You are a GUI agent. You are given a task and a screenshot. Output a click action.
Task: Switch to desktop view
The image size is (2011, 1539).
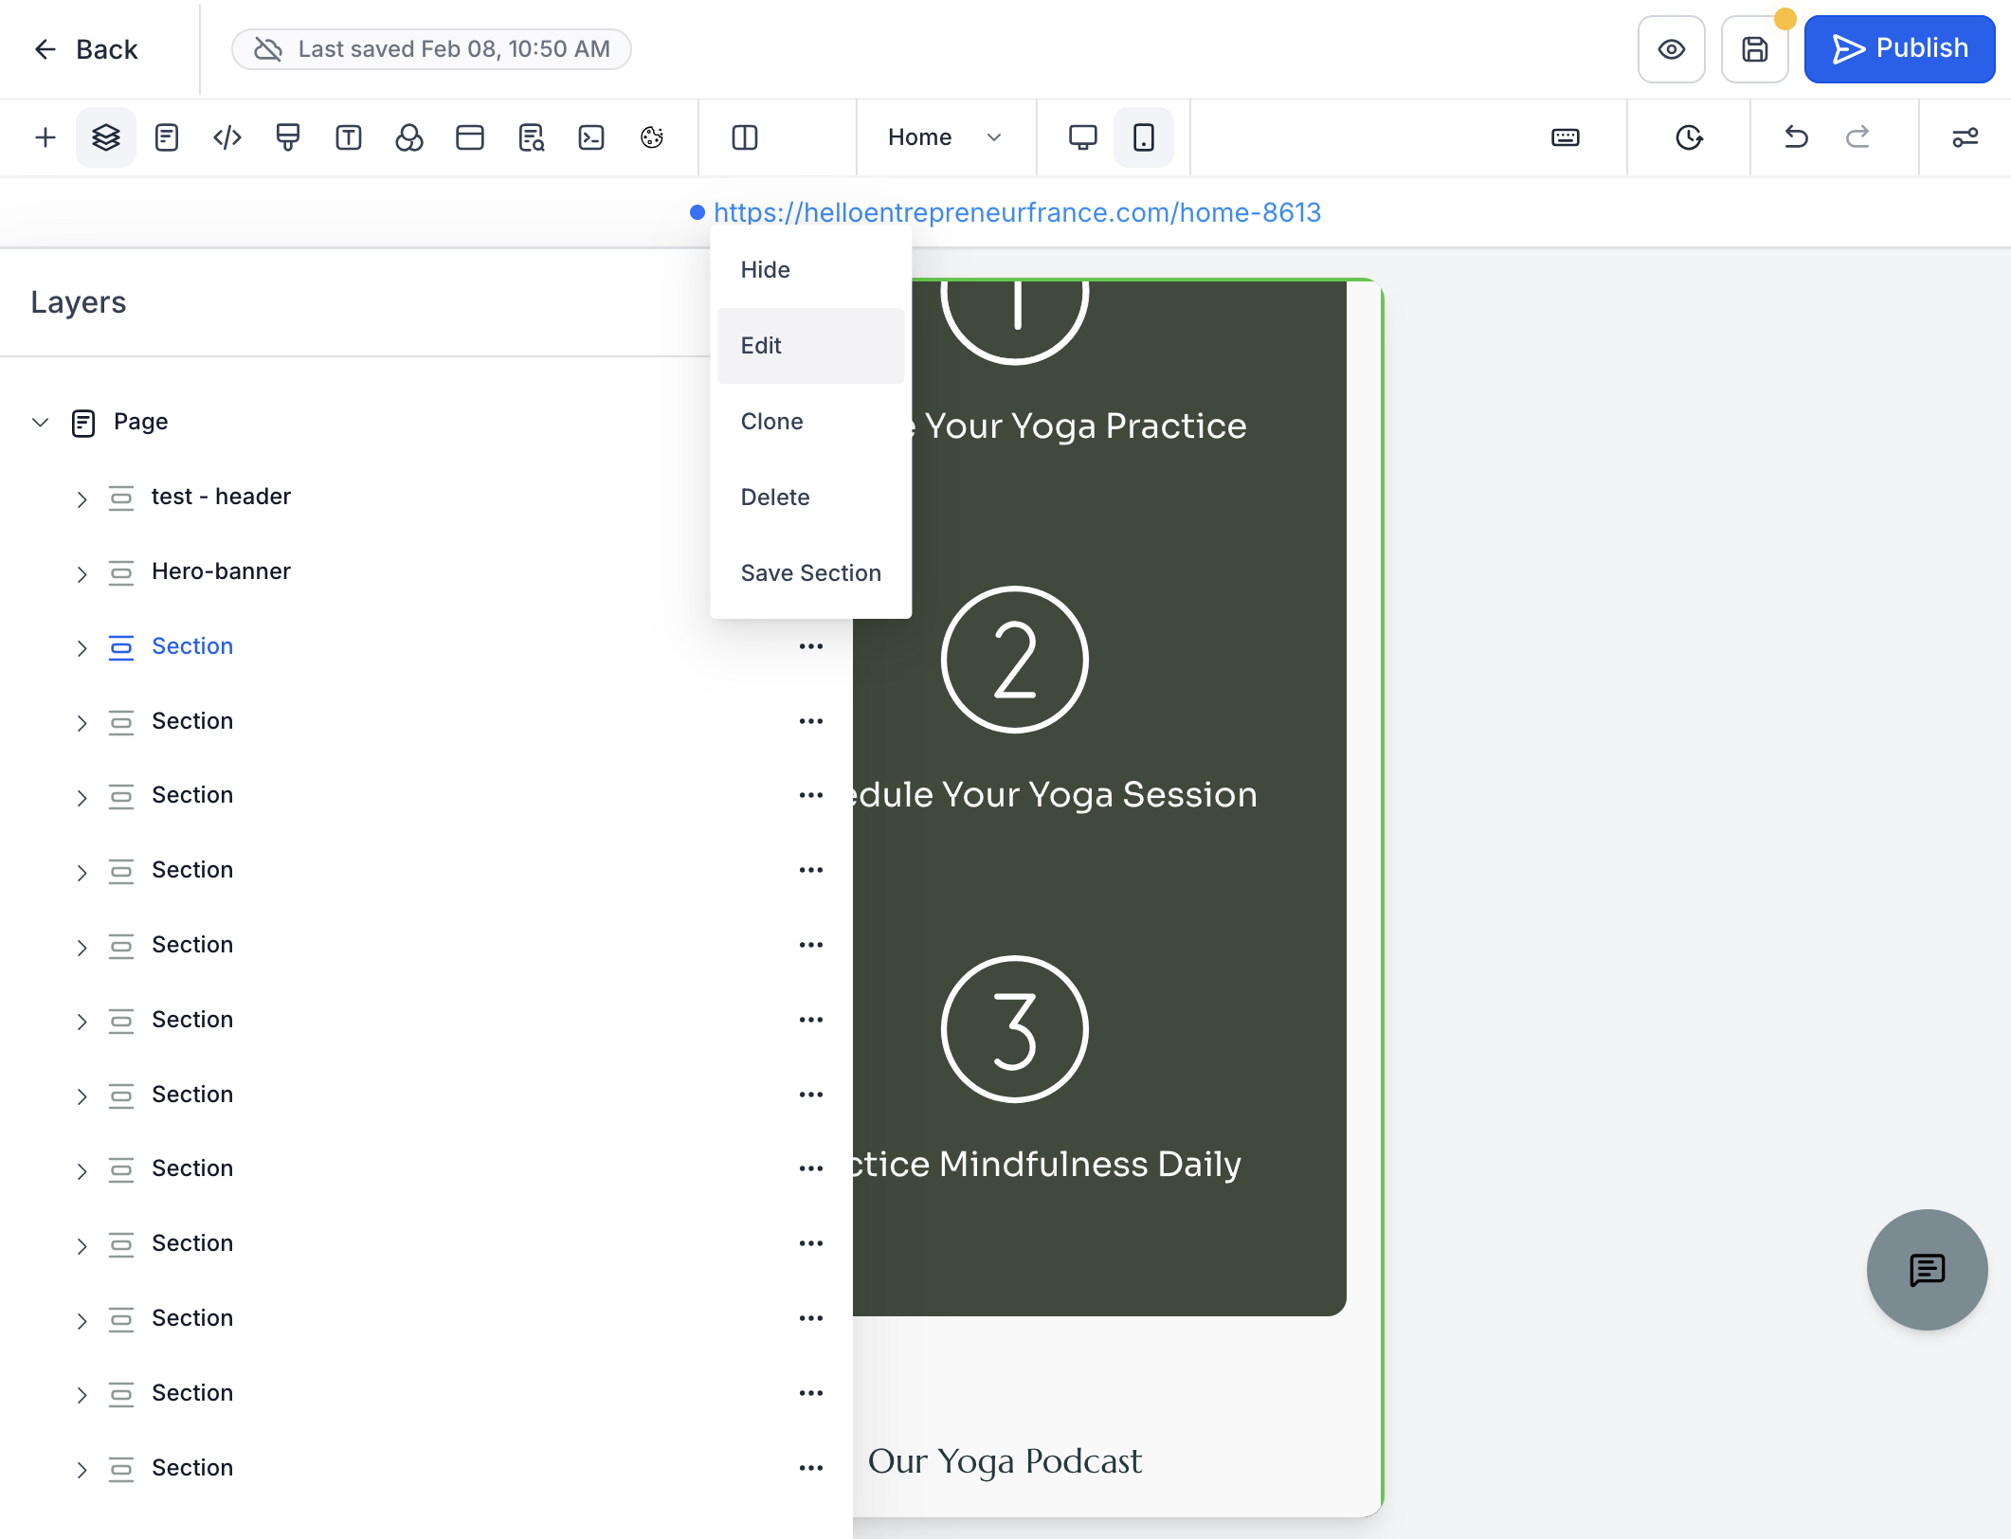[x=1083, y=137]
